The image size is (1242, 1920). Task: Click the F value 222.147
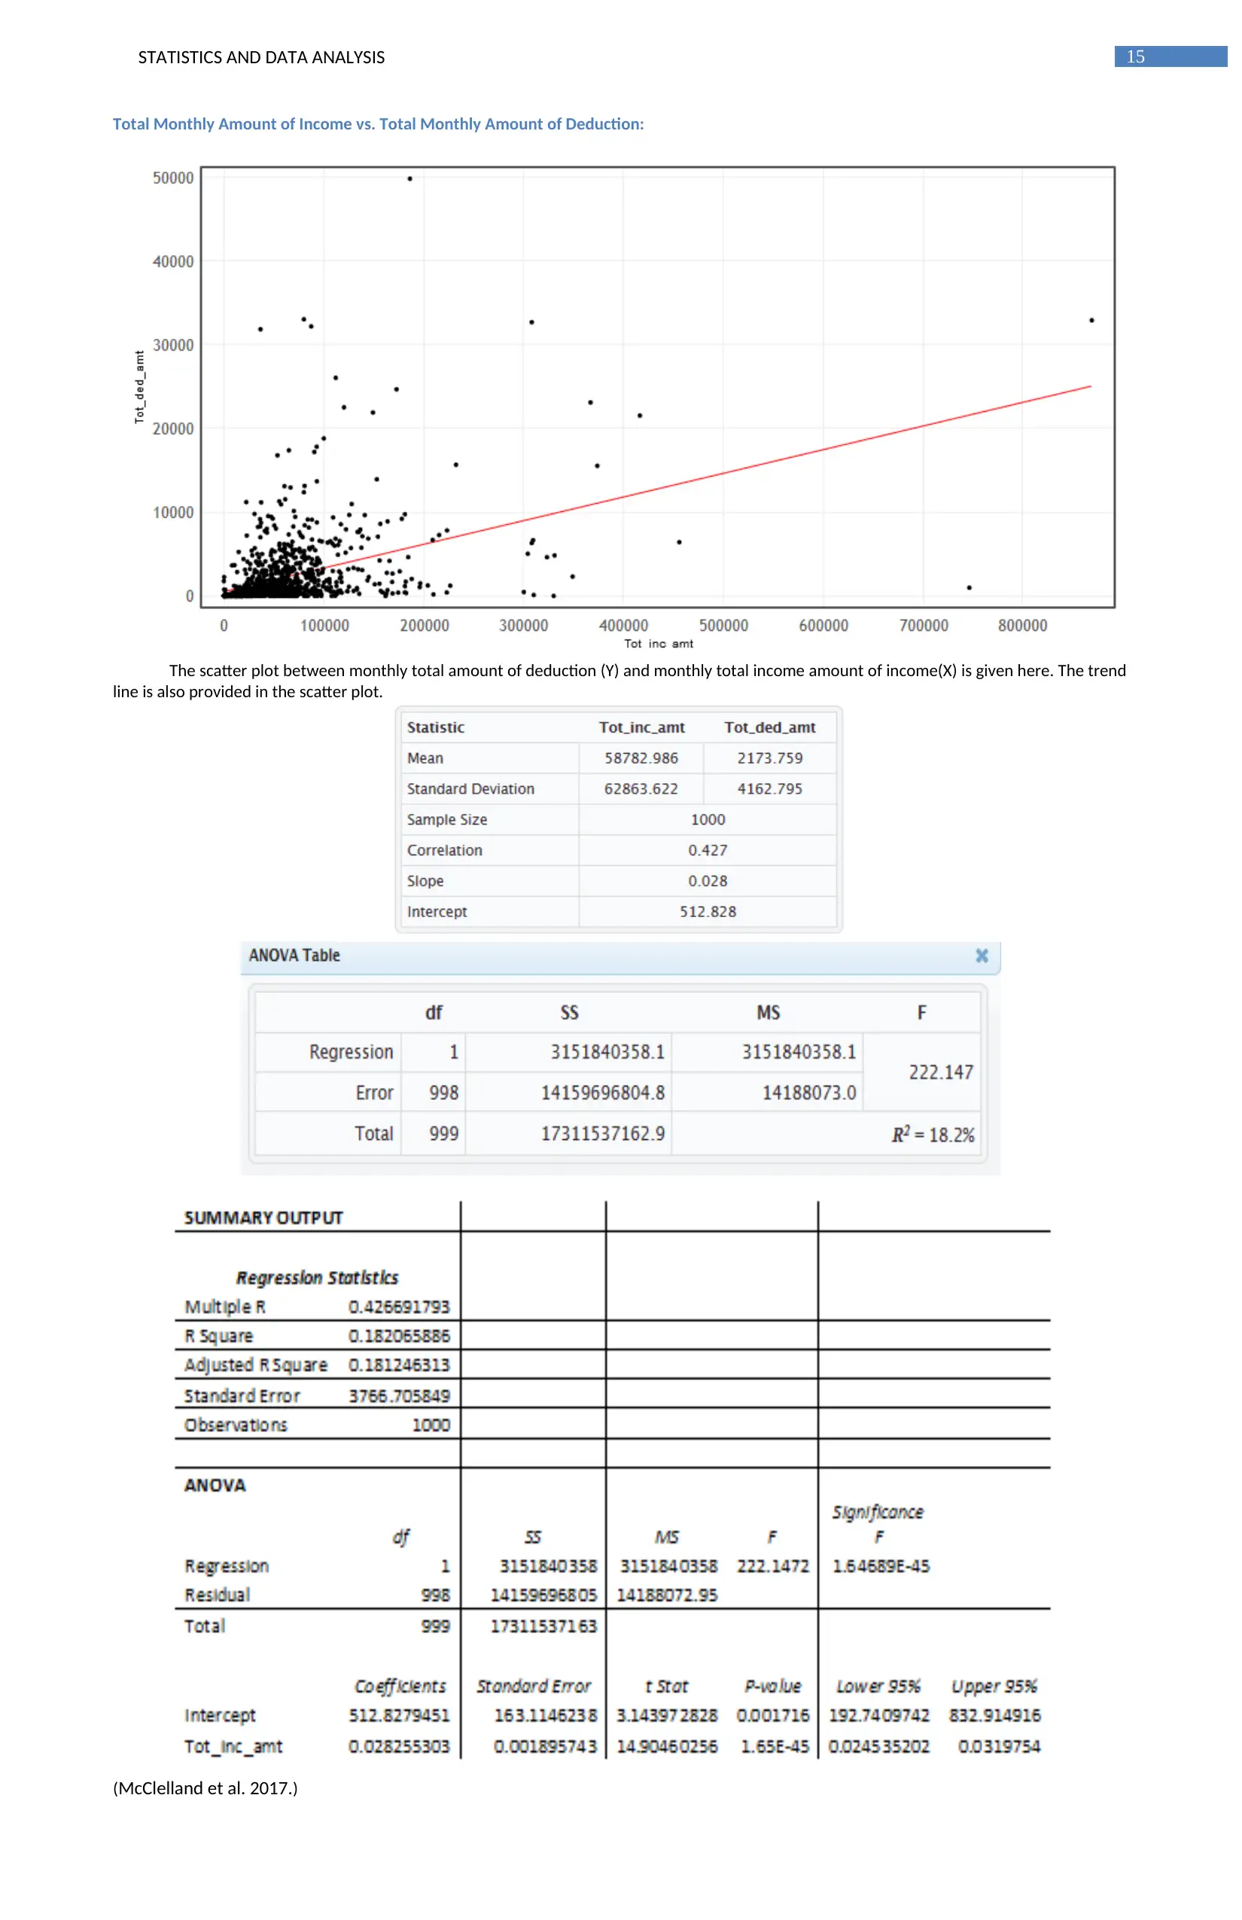(x=940, y=1072)
